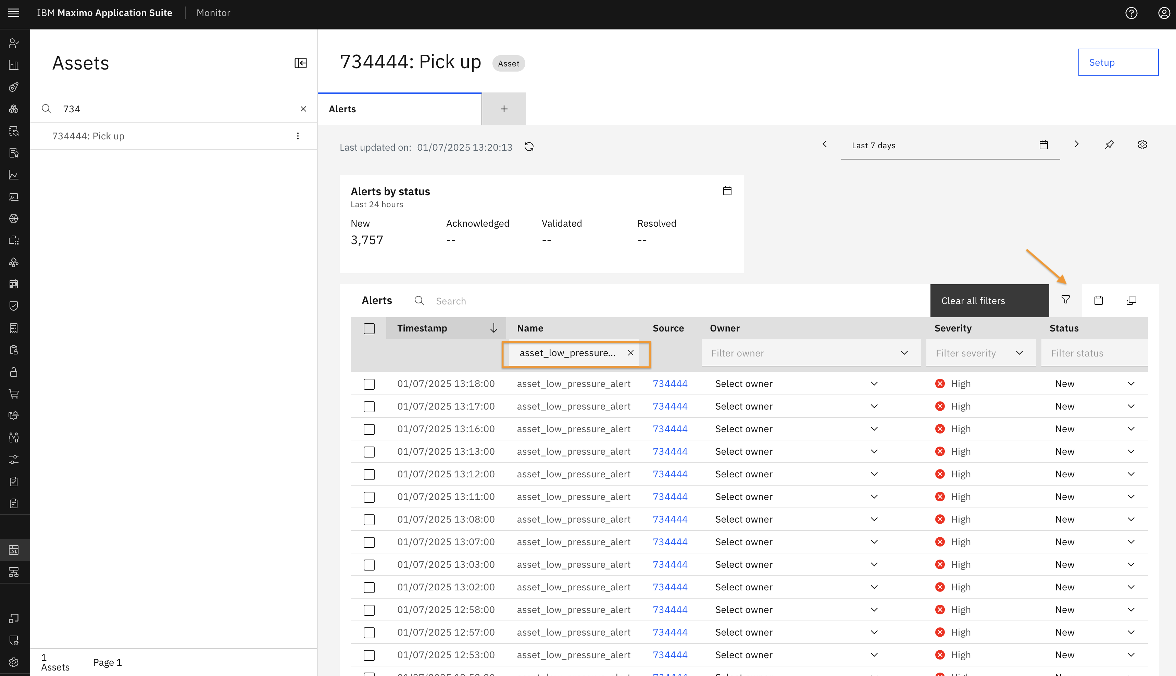This screenshot has height=676, width=1176.
Task: Check the 13:18:00 alert row
Action: (x=369, y=384)
